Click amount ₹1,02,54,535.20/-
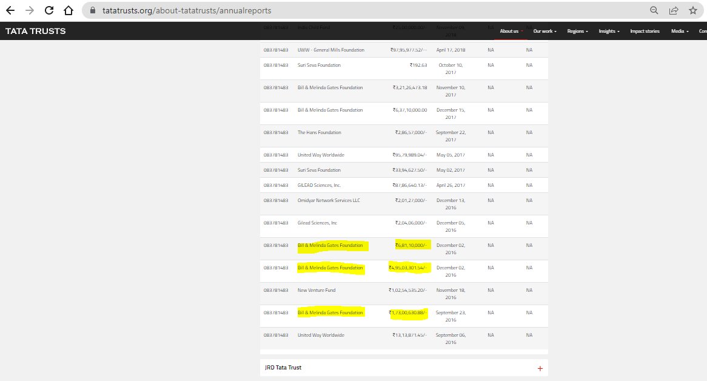This screenshot has width=707, height=381. coord(407,291)
